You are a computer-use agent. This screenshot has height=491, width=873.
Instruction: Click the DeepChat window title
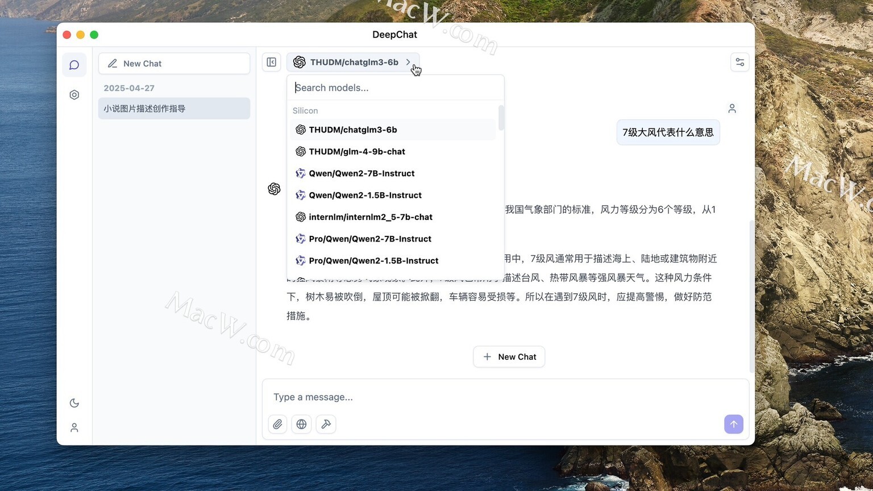[394, 35]
